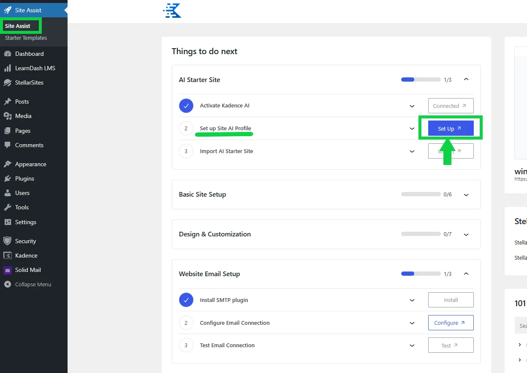The width and height of the screenshot is (527, 373).
Task: Open the Site Assist submenu item
Action: click(x=18, y=26)
